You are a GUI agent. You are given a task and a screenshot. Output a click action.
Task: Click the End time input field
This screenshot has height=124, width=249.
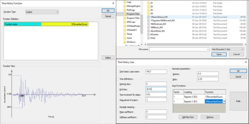click(156, 89)
